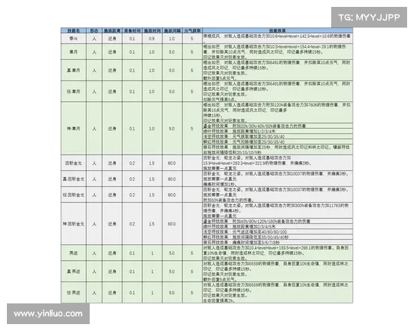Screen dimensions: 414x331
Task: Select the 元气获取 column header
Action: [193, 30]
